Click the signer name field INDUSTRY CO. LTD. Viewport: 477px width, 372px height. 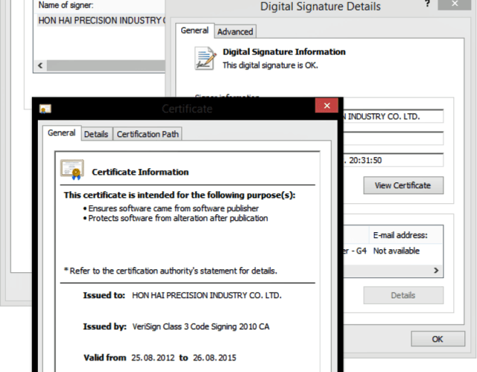tap(394, 116)
